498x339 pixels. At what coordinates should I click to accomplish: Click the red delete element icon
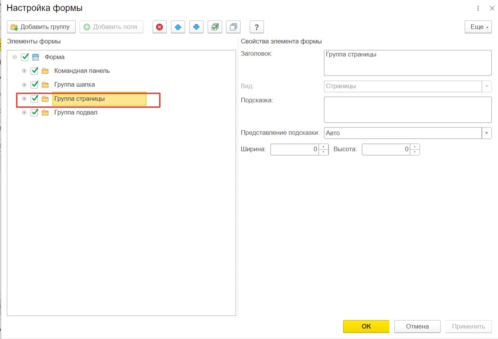[159, 27]
